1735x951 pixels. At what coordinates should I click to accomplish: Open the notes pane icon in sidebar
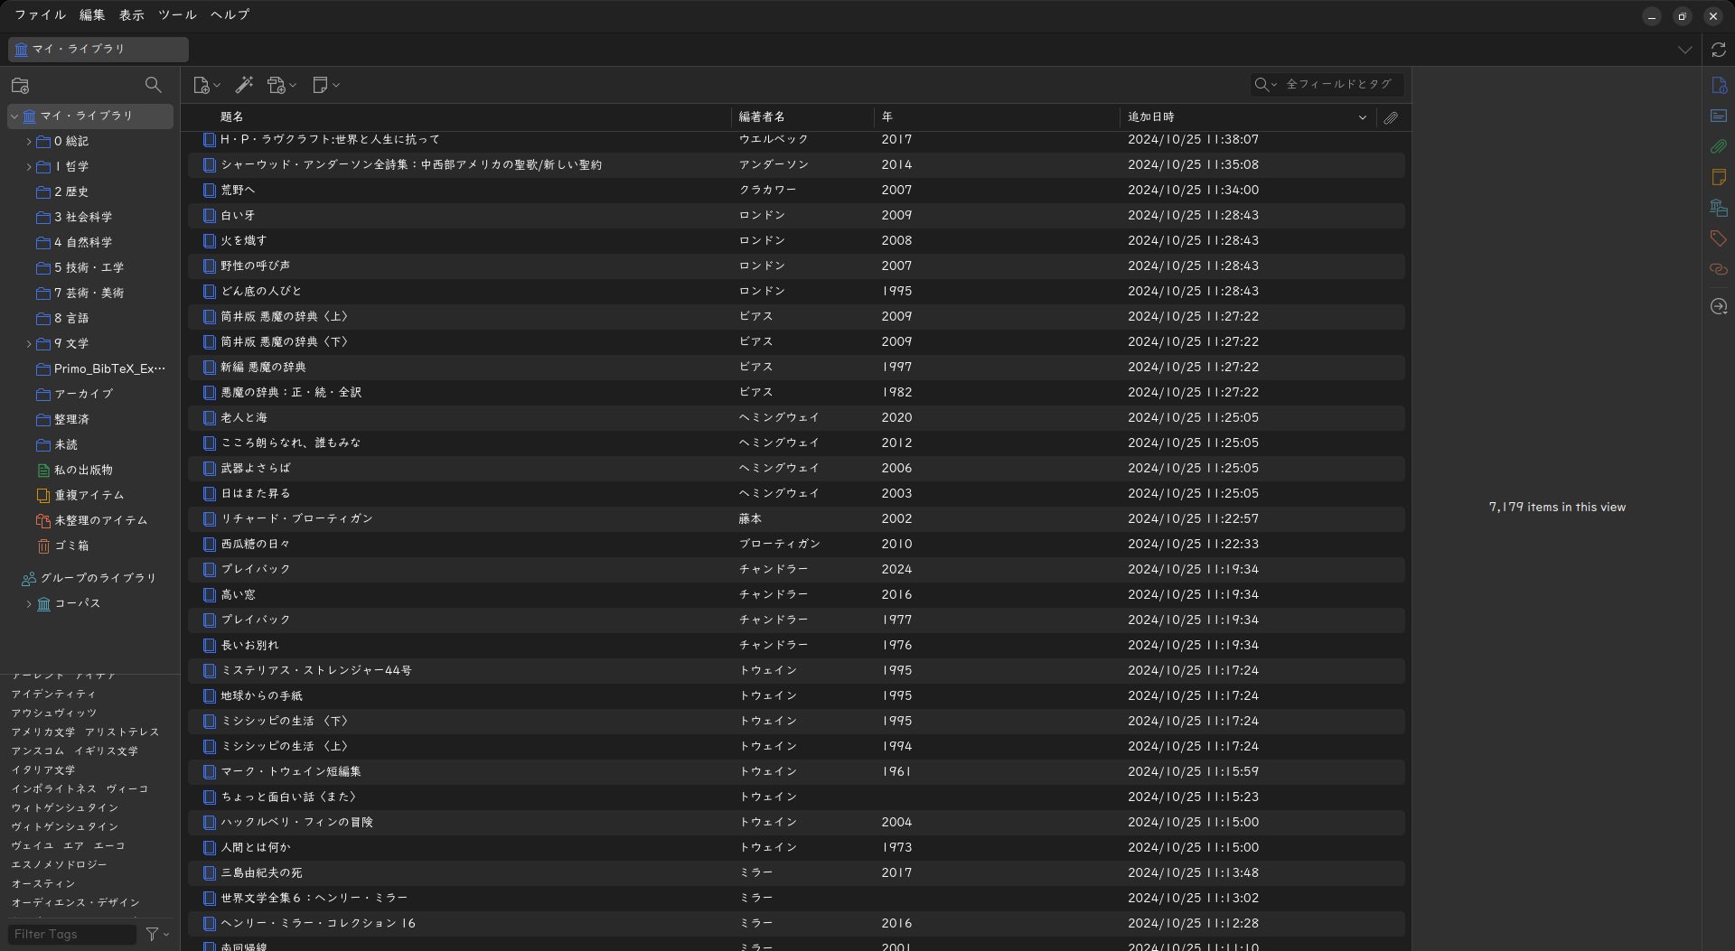1718,177
